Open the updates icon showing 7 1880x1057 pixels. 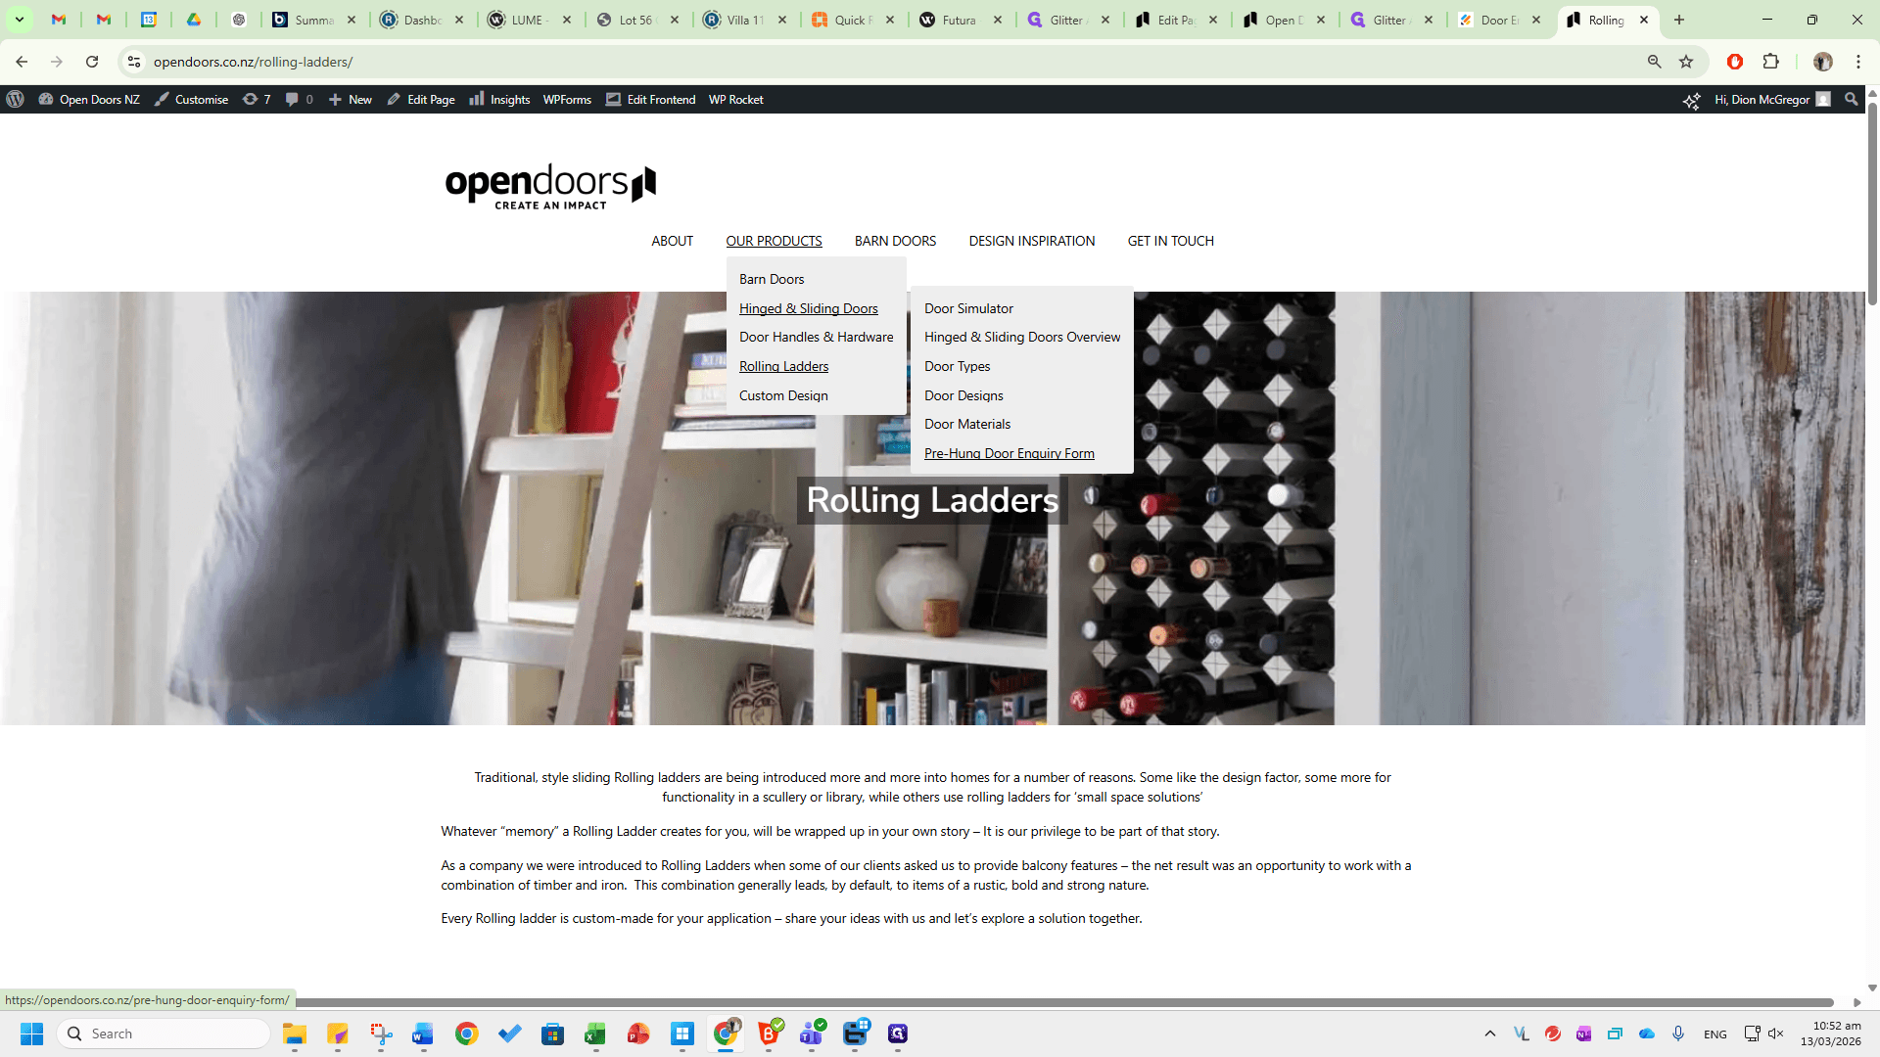[x=257, y=100]
